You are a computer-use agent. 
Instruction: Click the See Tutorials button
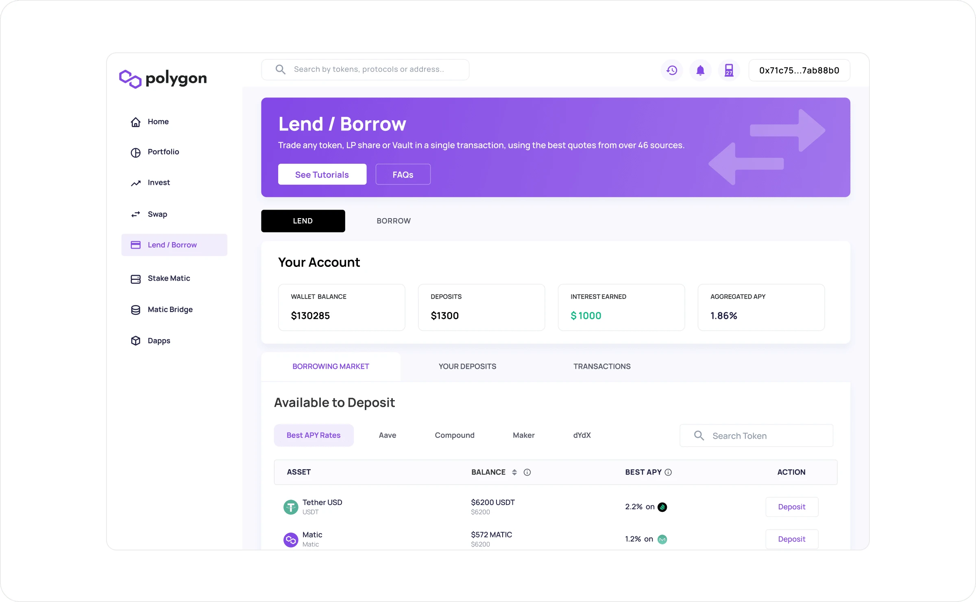(x=322, y=174)
